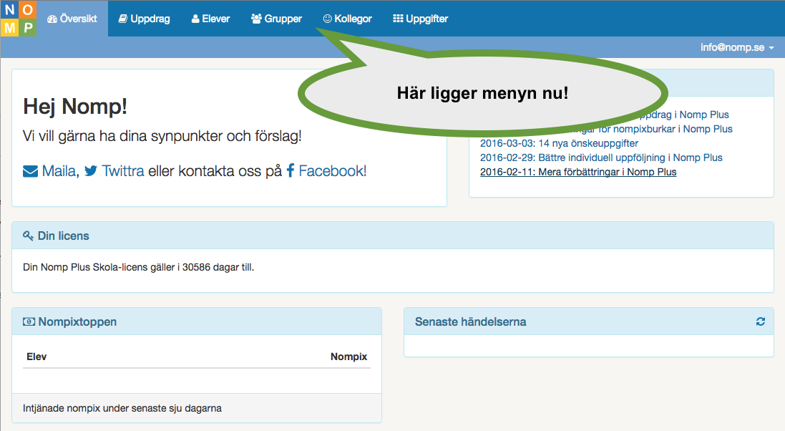Click the Twitter bird icon

click(x=91, y=171)
